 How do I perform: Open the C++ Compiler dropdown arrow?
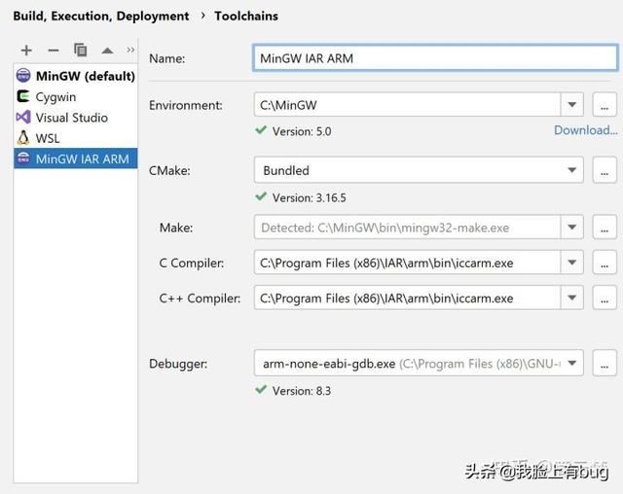click(x=571, y=298)
